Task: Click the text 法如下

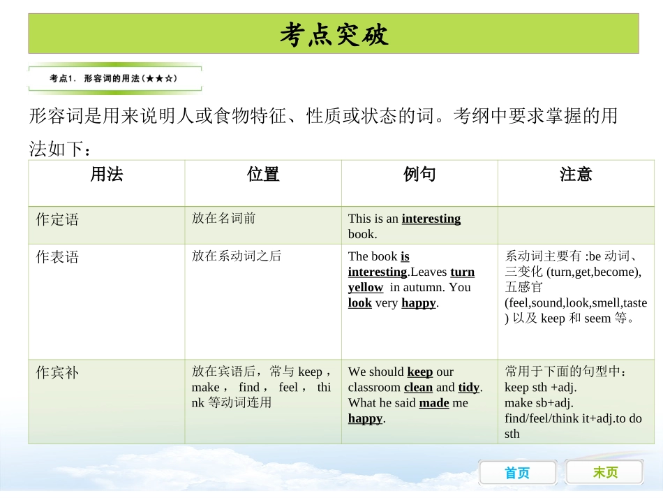Action: (x=59, y=149)
